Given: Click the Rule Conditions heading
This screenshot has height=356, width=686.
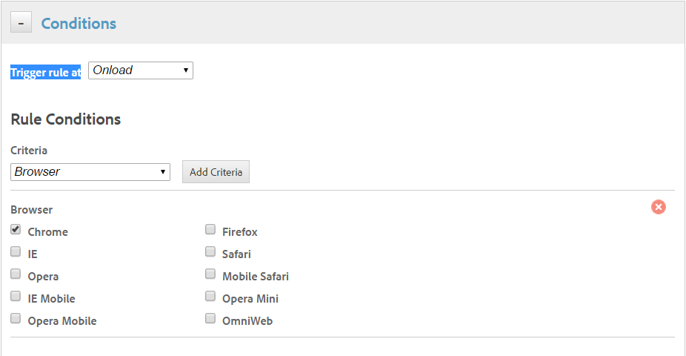Looking at the screenshot, I should [65, 119].
